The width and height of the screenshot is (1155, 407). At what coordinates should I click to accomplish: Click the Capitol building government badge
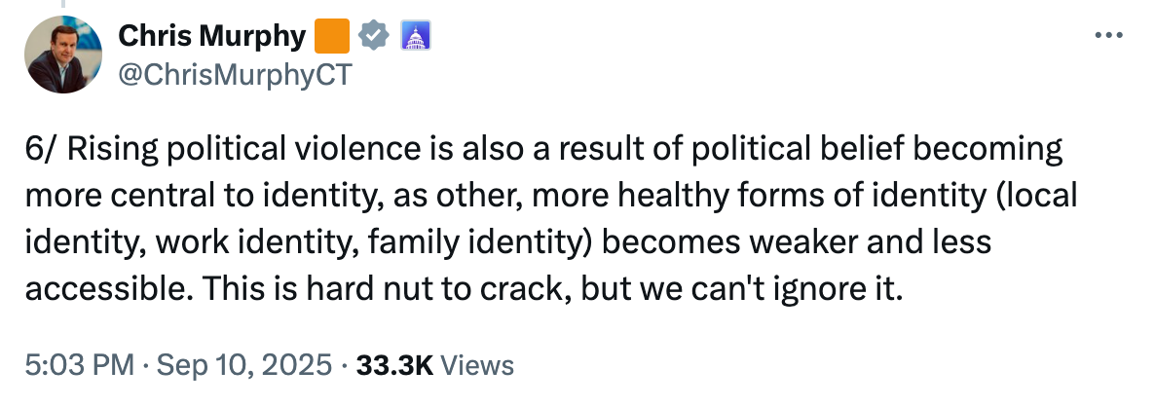pos(416,36)
